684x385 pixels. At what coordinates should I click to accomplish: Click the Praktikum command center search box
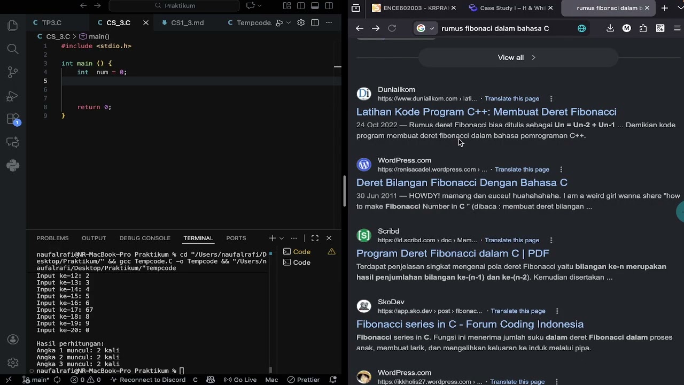[174, 5]
